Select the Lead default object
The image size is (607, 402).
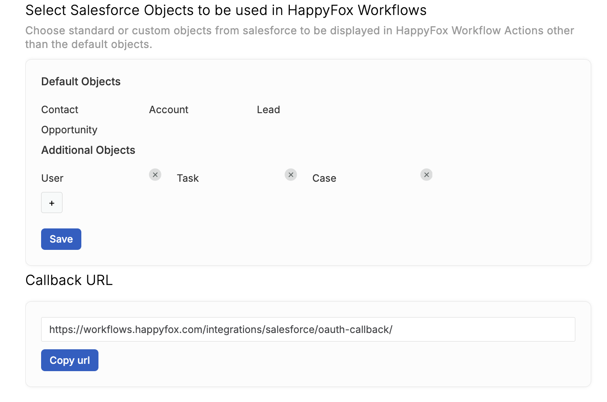(268, 110)
